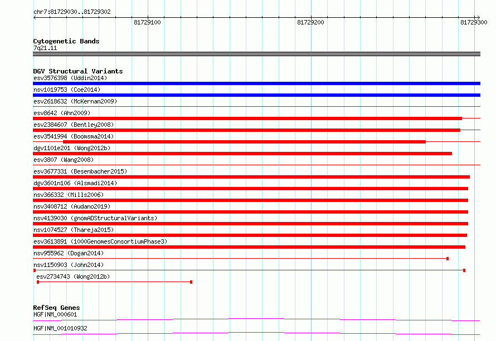Click the nsv366332 (Mills2006) label
This screenshot has width=496, height=341.
69,195
